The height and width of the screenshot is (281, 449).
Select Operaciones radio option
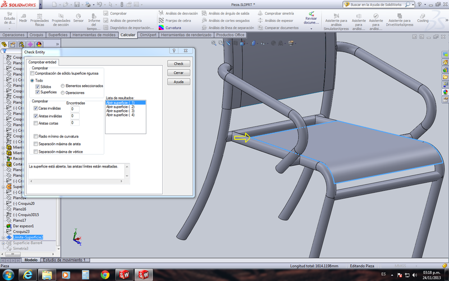click(x=63, y=93)
